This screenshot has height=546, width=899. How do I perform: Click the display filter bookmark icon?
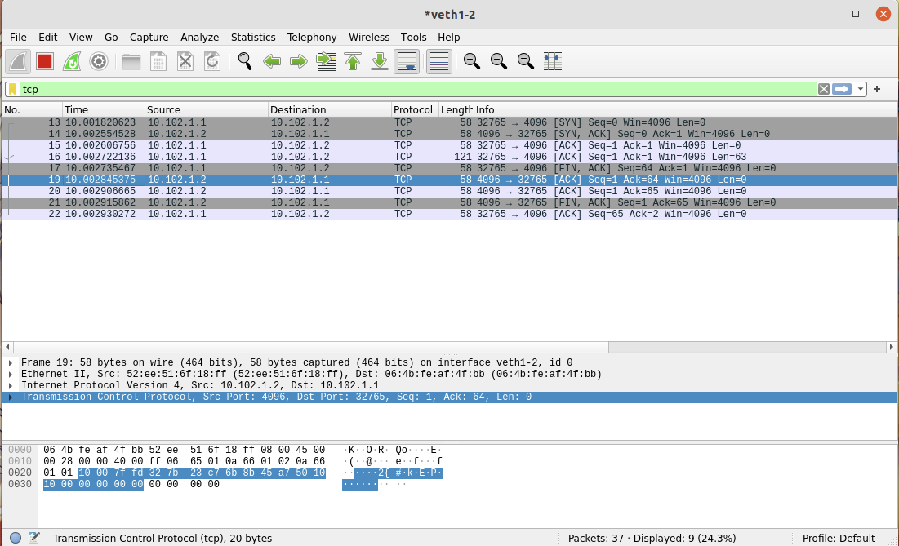13,89
